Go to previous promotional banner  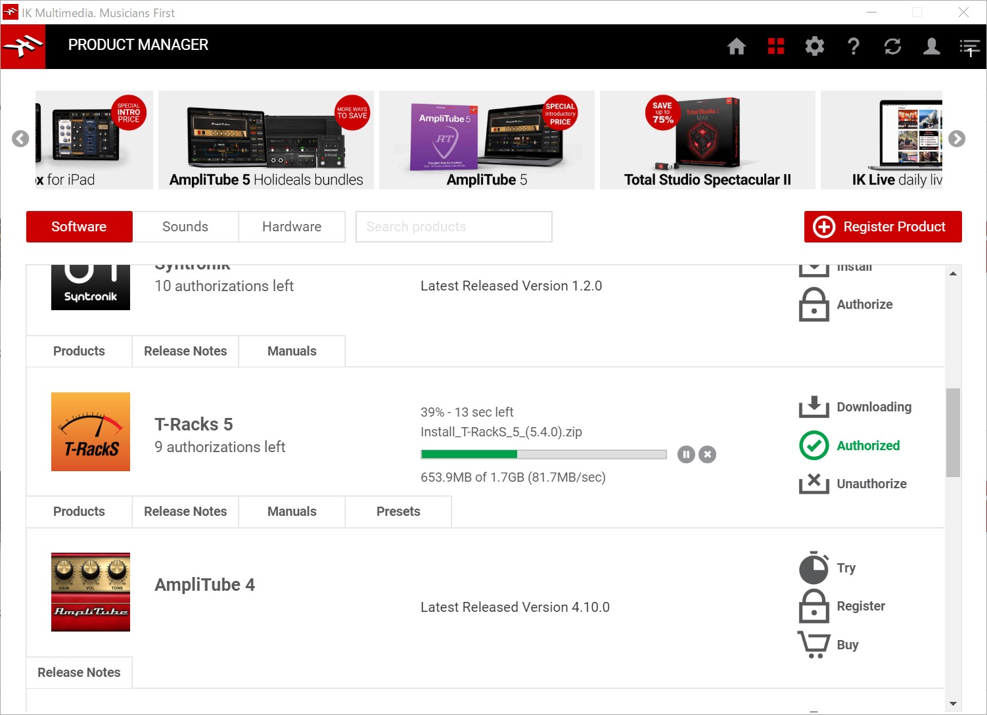point(20,139)
